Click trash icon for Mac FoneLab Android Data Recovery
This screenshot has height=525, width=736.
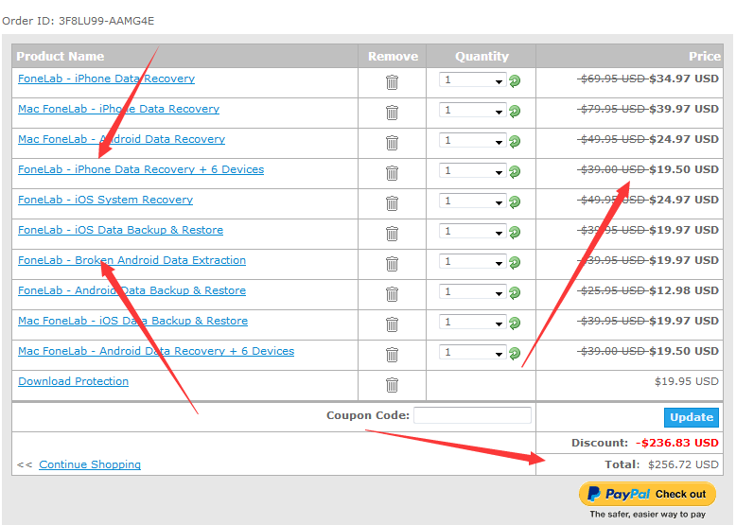[x=392, y=143]
